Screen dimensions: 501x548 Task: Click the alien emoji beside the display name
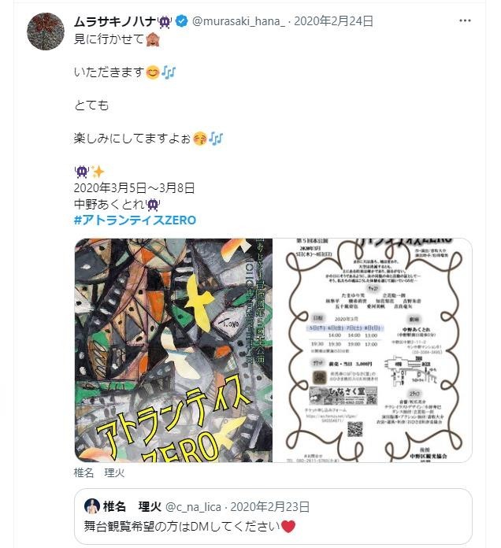click(x=165, y=22)
